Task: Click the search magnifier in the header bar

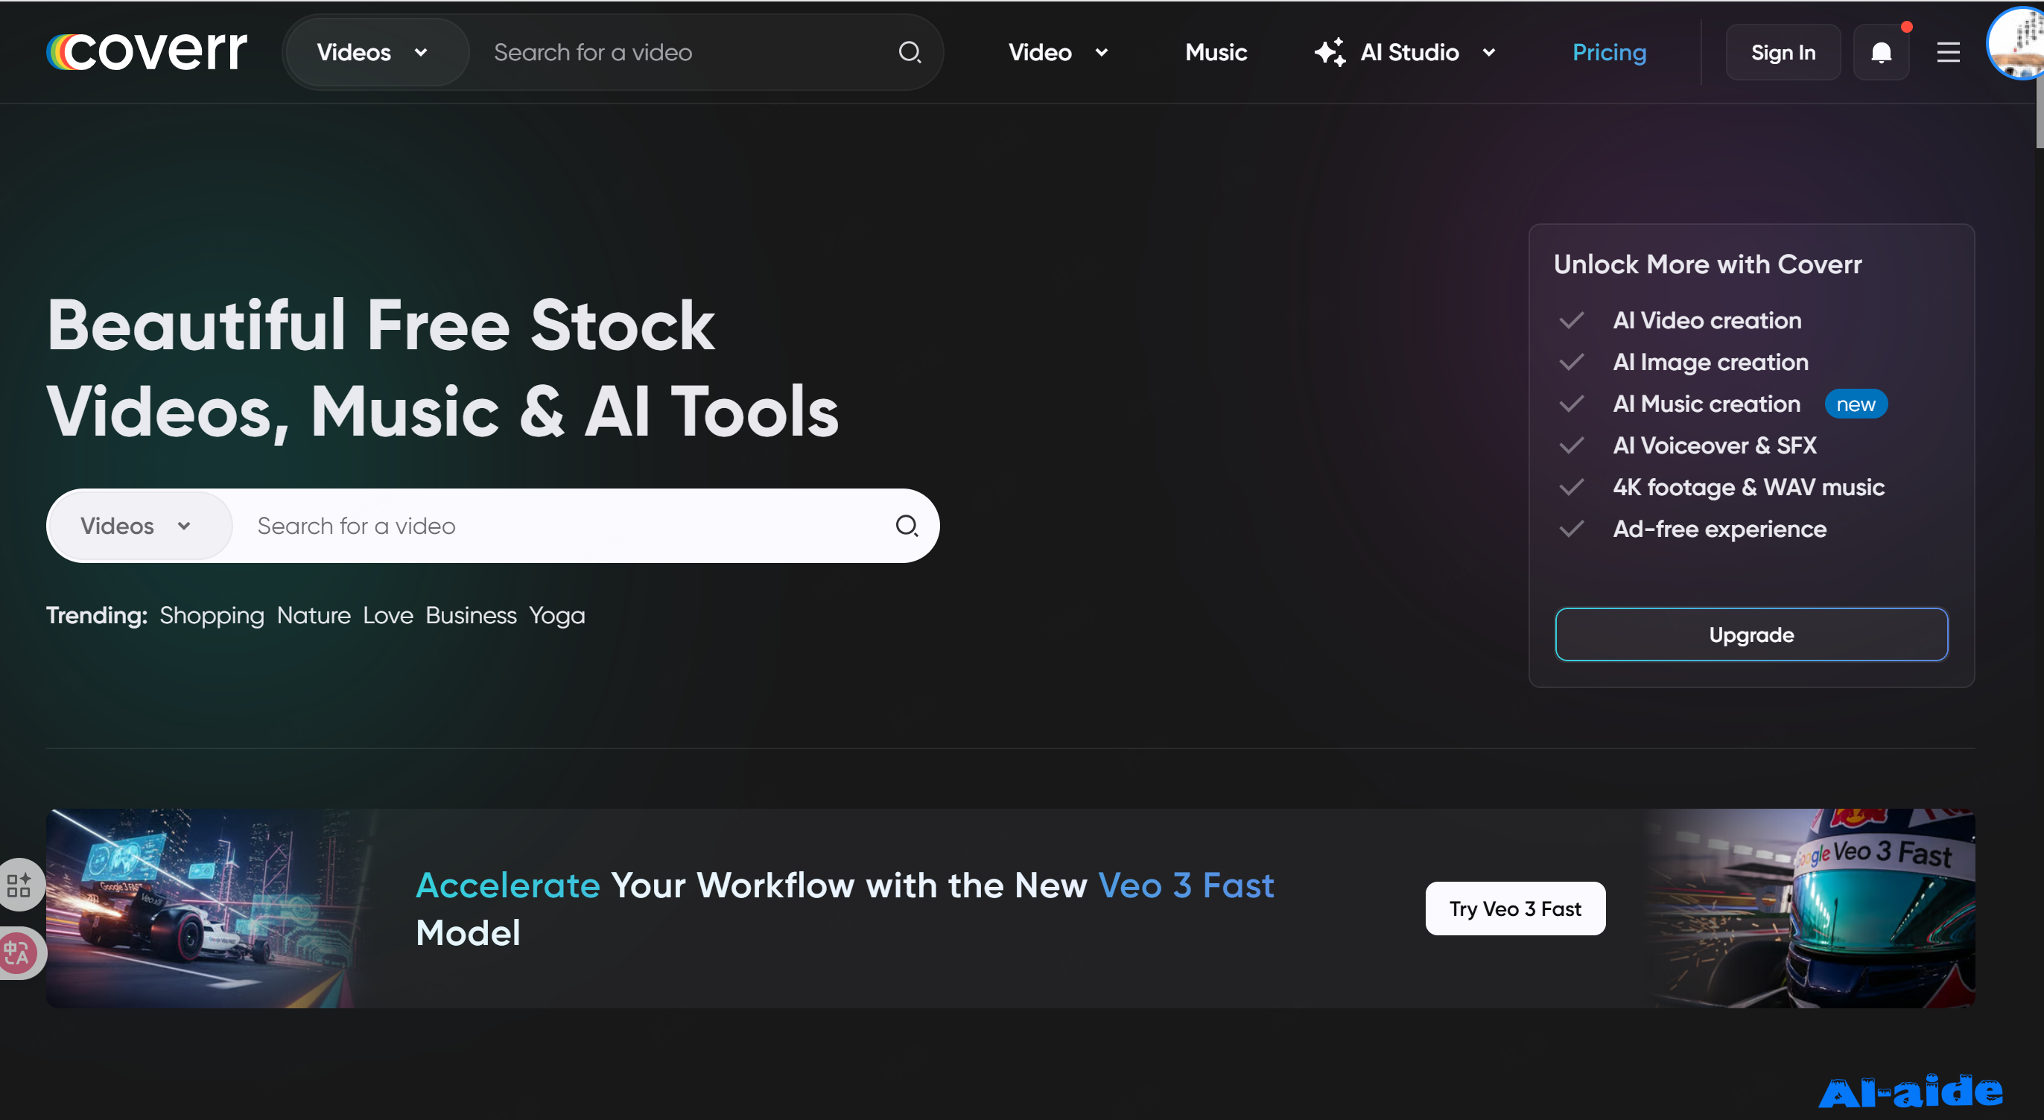Action: pyautogui.click(x=910, y=52)
